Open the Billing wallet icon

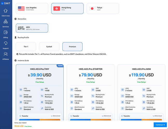6,32
